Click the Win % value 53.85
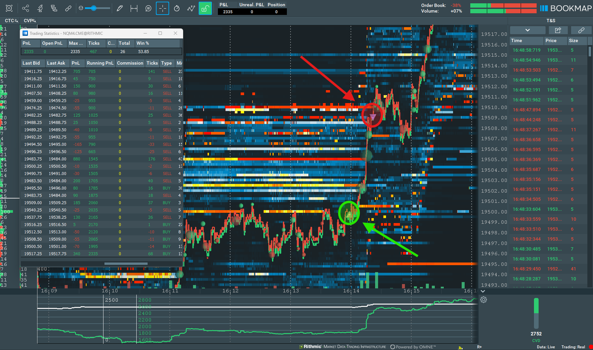The height and width of the screenshot is (350, 593). [144, 51]
